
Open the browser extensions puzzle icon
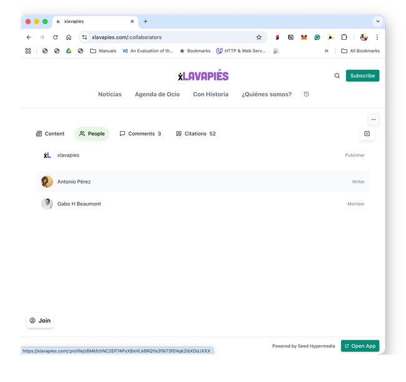coord(344,37)
